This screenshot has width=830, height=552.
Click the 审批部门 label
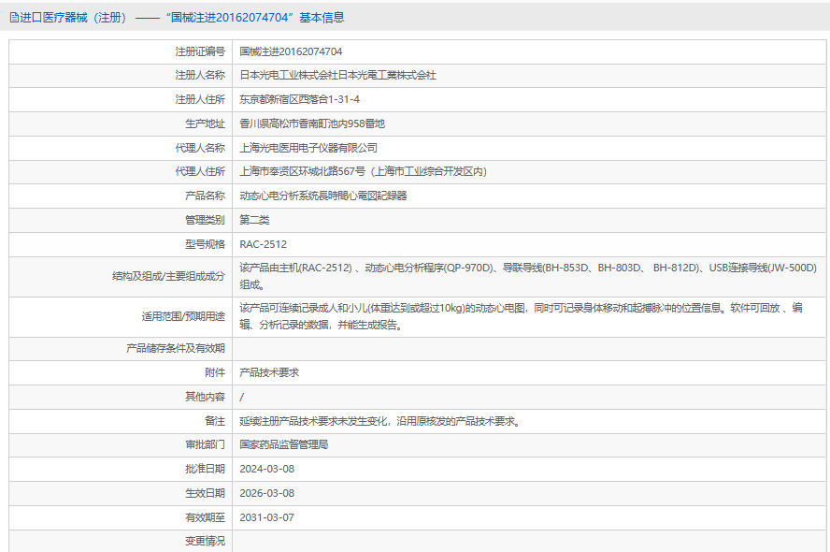[x=205, y=445]
